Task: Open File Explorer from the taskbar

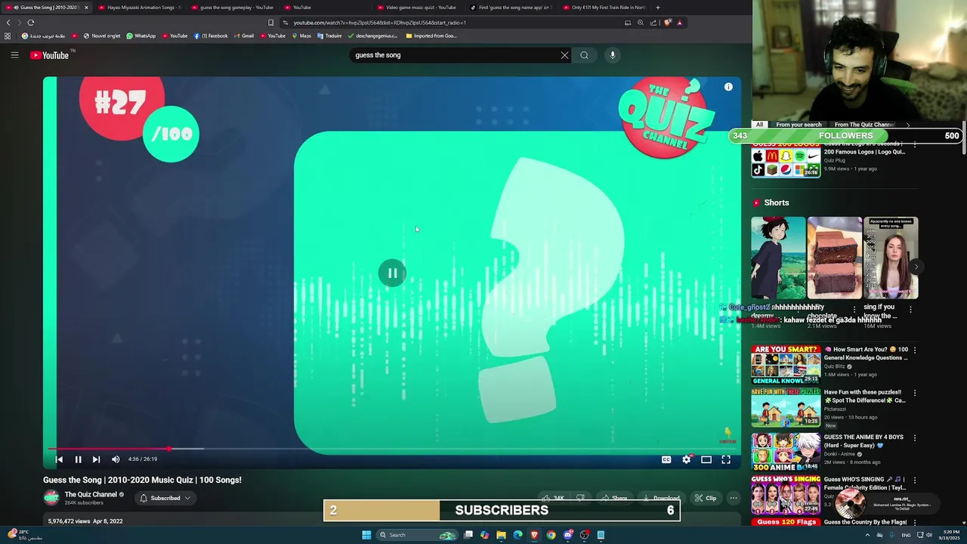Action: 501,535
